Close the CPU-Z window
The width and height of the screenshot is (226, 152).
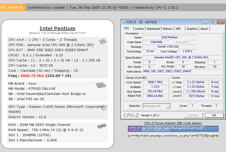(220, 22)
